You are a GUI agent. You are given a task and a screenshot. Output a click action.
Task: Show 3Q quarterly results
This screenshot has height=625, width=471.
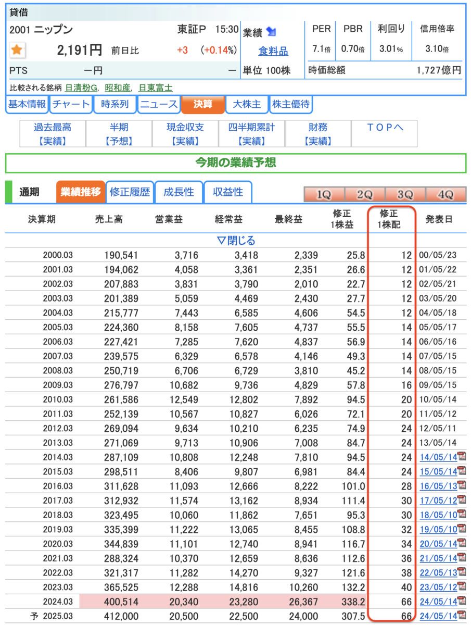(405, 195)
